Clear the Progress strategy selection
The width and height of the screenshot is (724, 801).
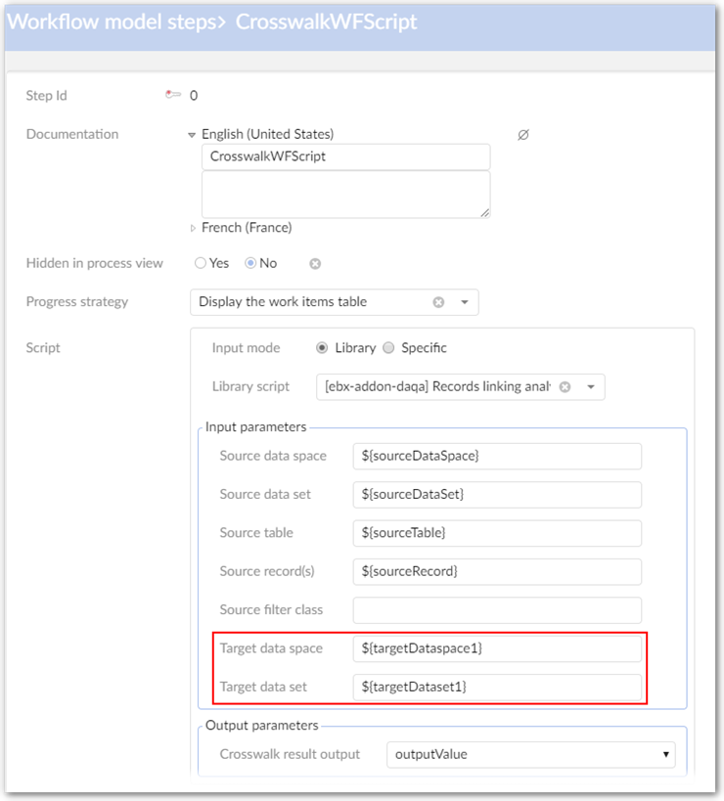point(438,302)
